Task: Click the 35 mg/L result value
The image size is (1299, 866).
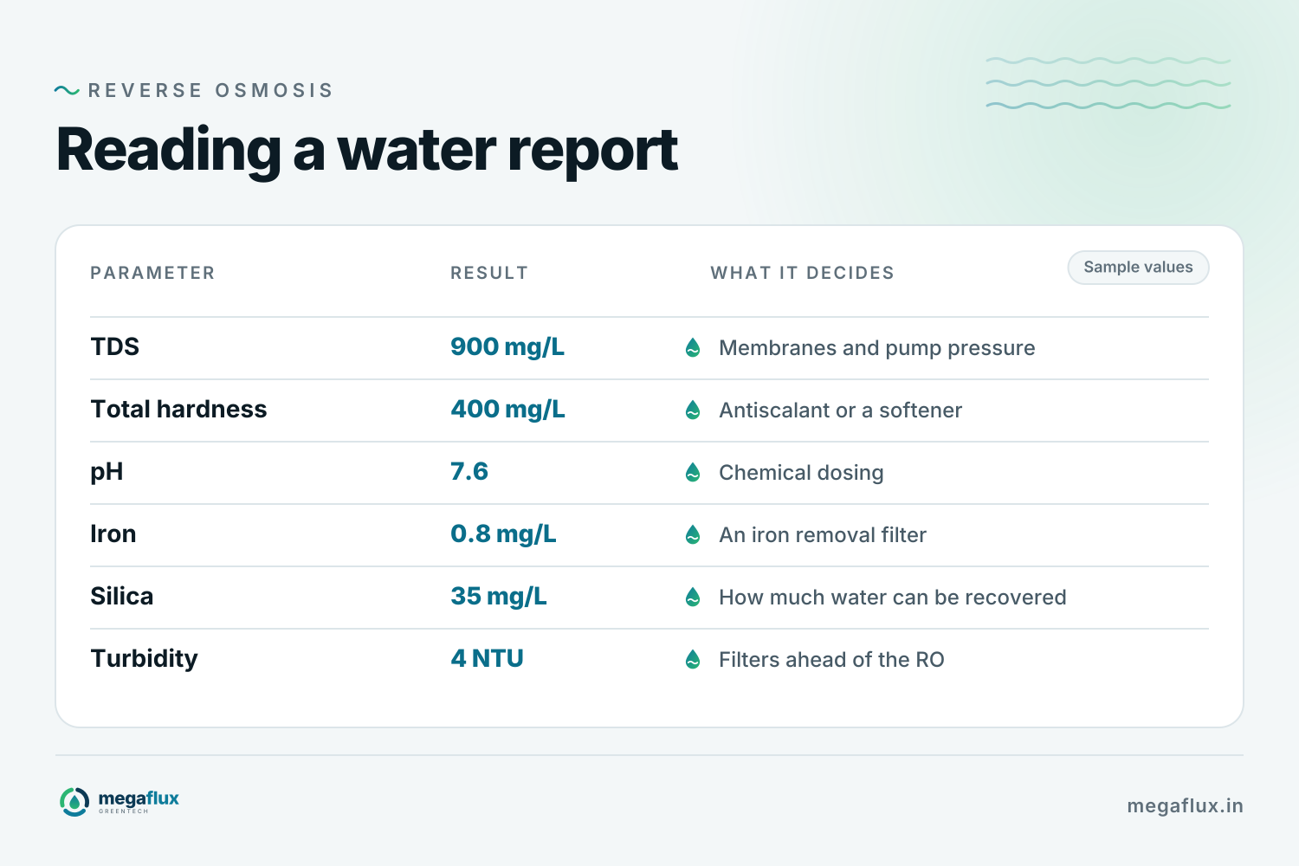Action: 499,597
